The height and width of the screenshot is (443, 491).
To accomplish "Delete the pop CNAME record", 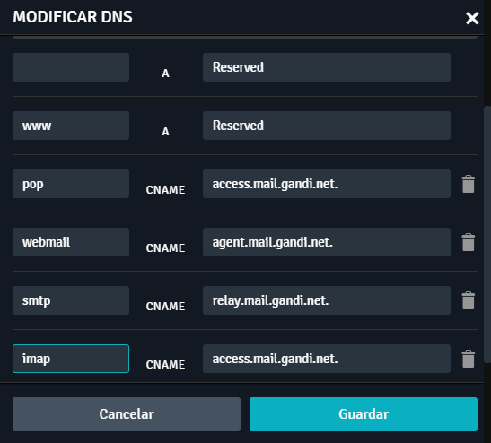I will pyautogui.click(x=469, y=184).
